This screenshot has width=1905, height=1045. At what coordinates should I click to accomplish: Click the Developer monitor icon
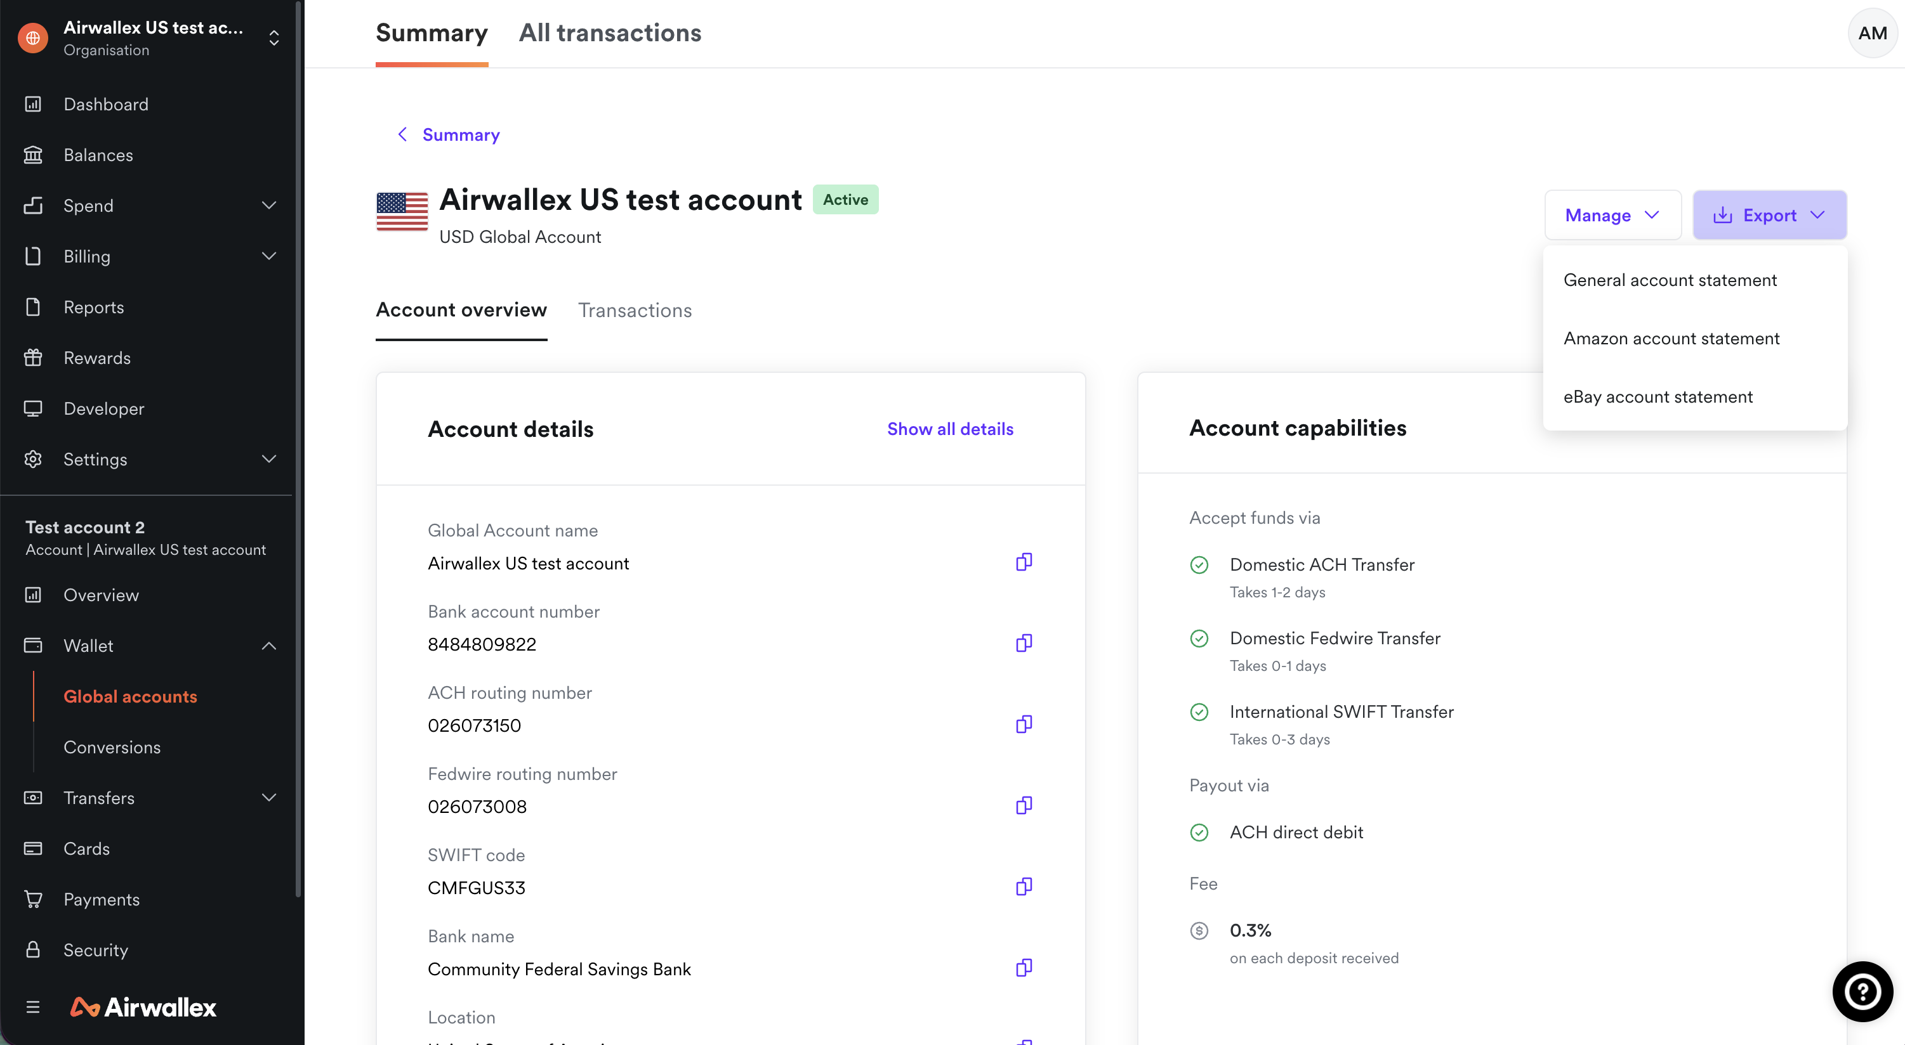click(x=32, y=409)
